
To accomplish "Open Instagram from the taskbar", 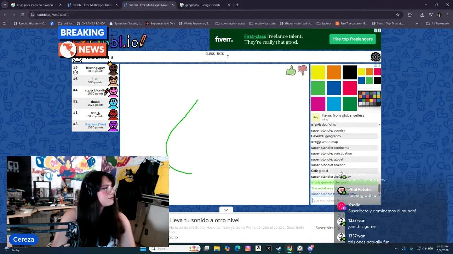I will pos(248,249).
